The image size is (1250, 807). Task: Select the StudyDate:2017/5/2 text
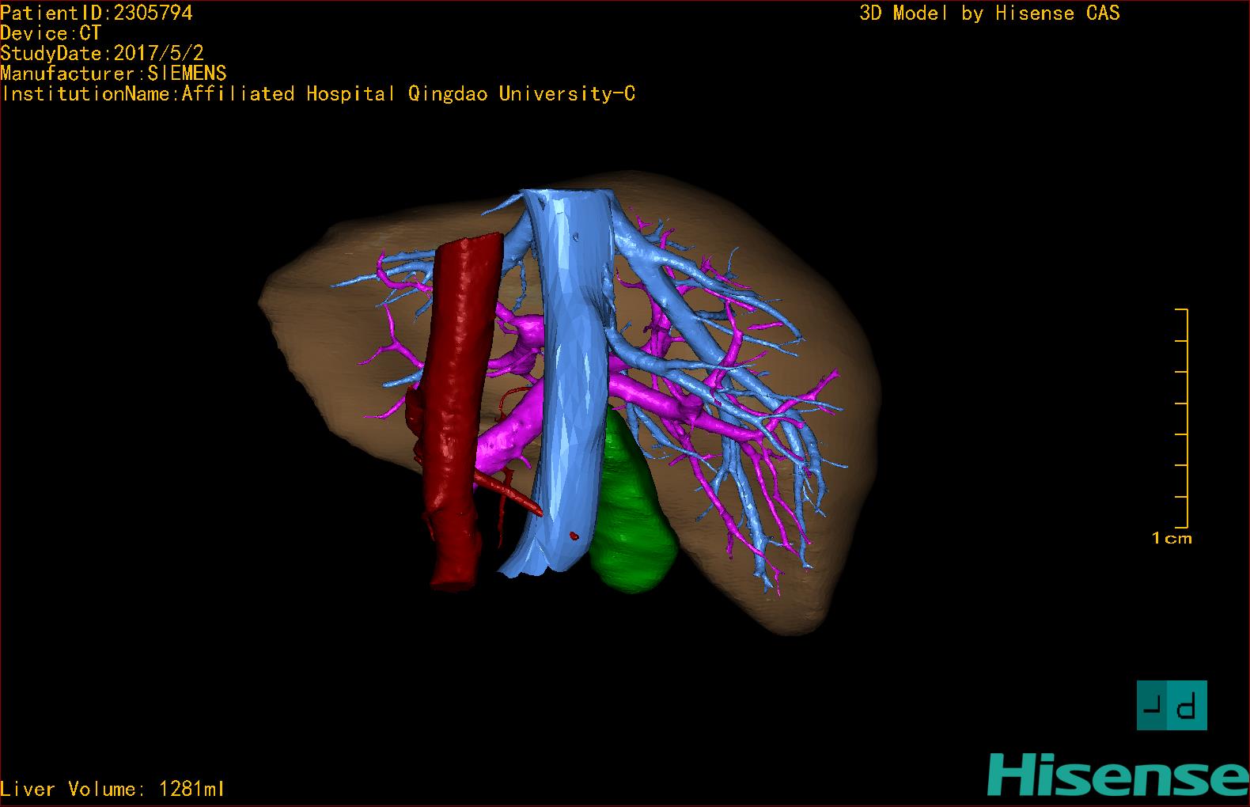point(102,54)
